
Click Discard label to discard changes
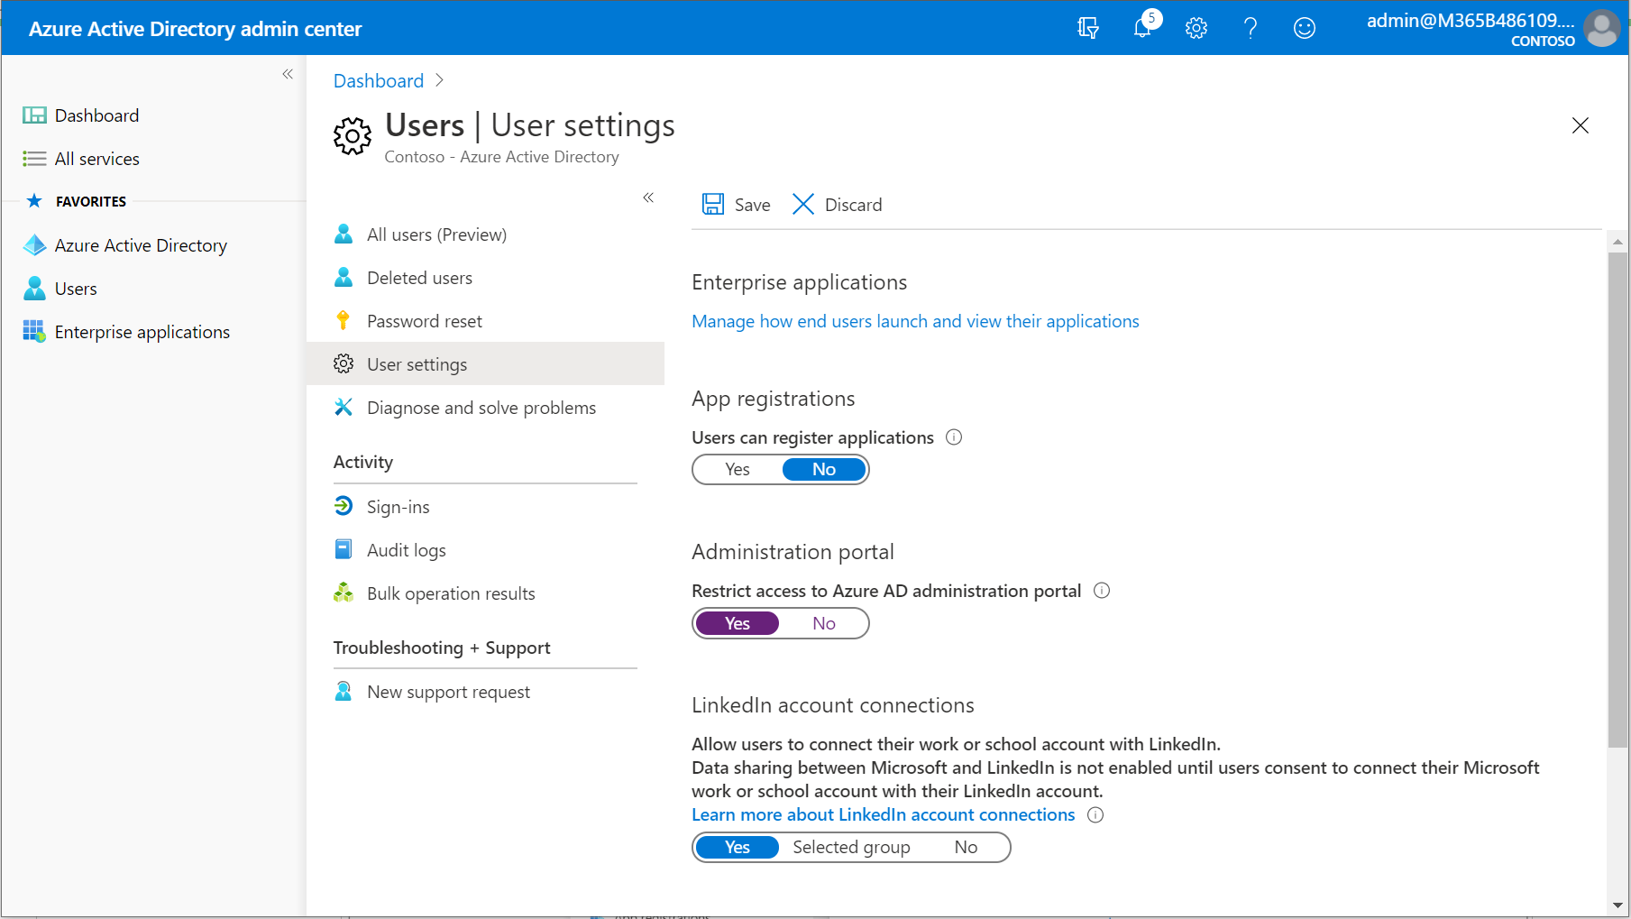click(x=853, y=205)
